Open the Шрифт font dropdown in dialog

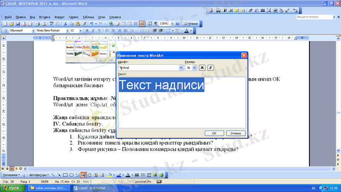click(181, 67)
